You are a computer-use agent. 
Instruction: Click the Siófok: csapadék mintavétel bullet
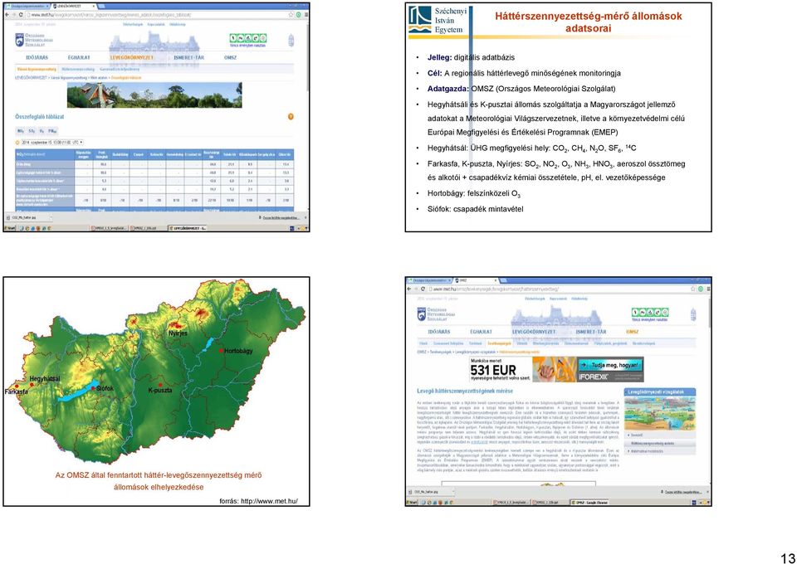tap(475, 209)
